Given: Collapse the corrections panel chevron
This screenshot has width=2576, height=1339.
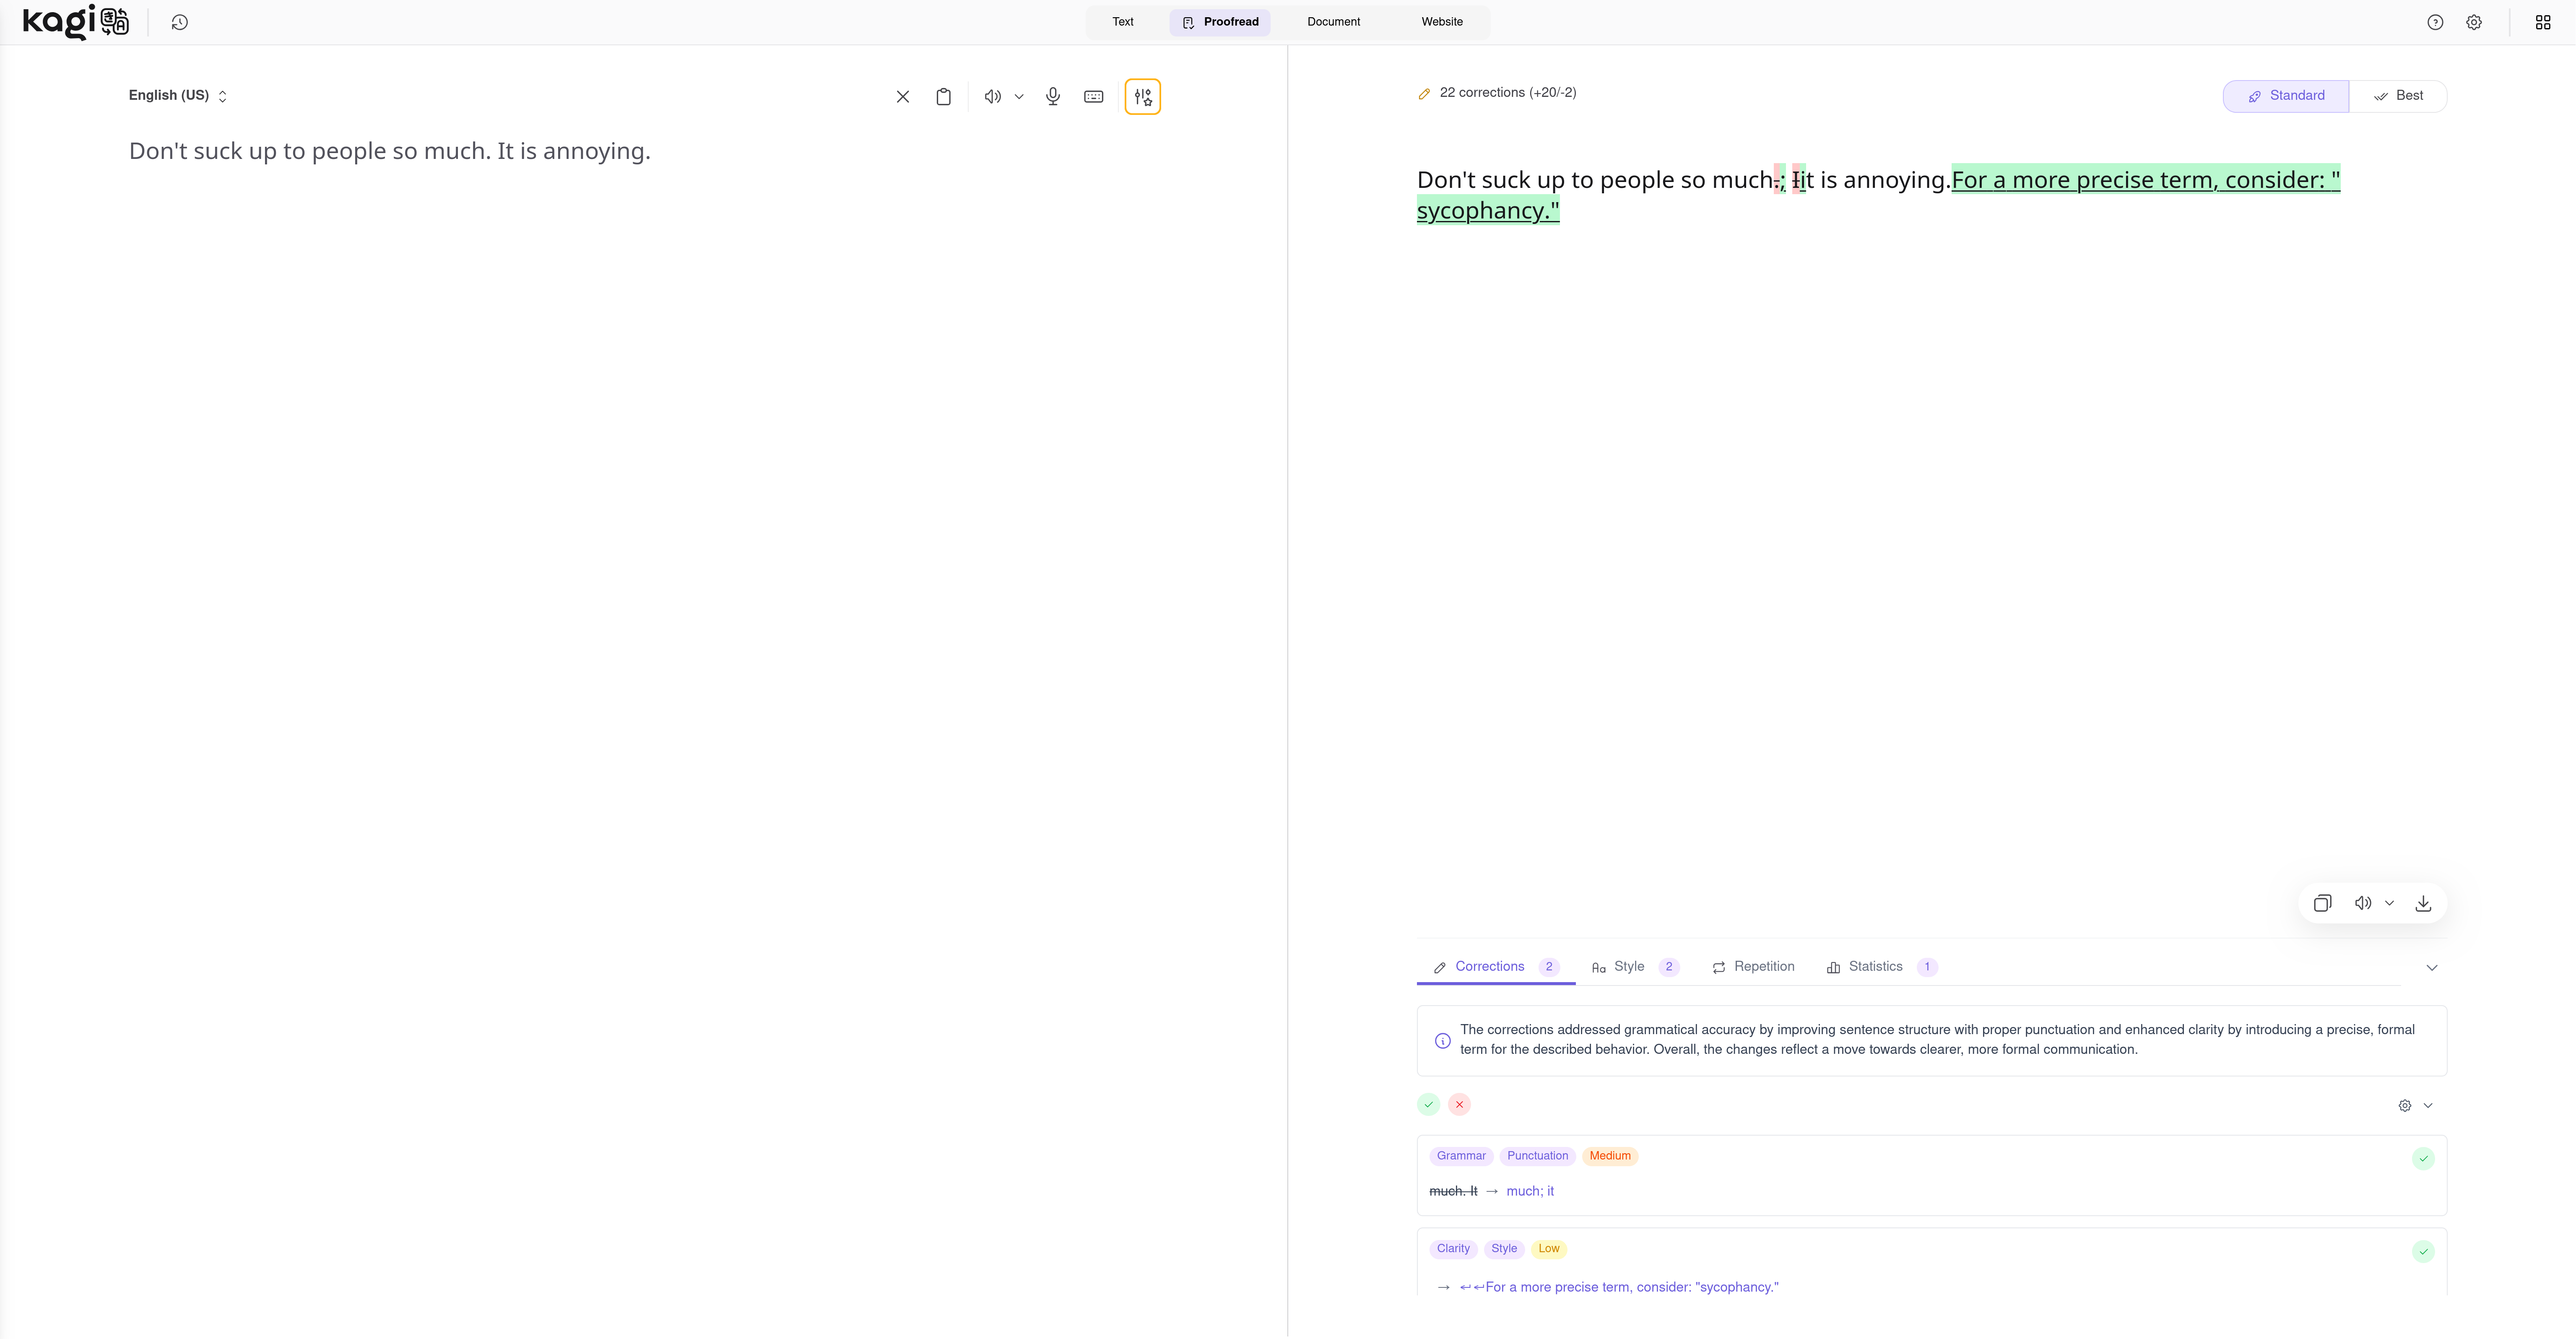Looking at the screenshot, I should [2432, 967].
